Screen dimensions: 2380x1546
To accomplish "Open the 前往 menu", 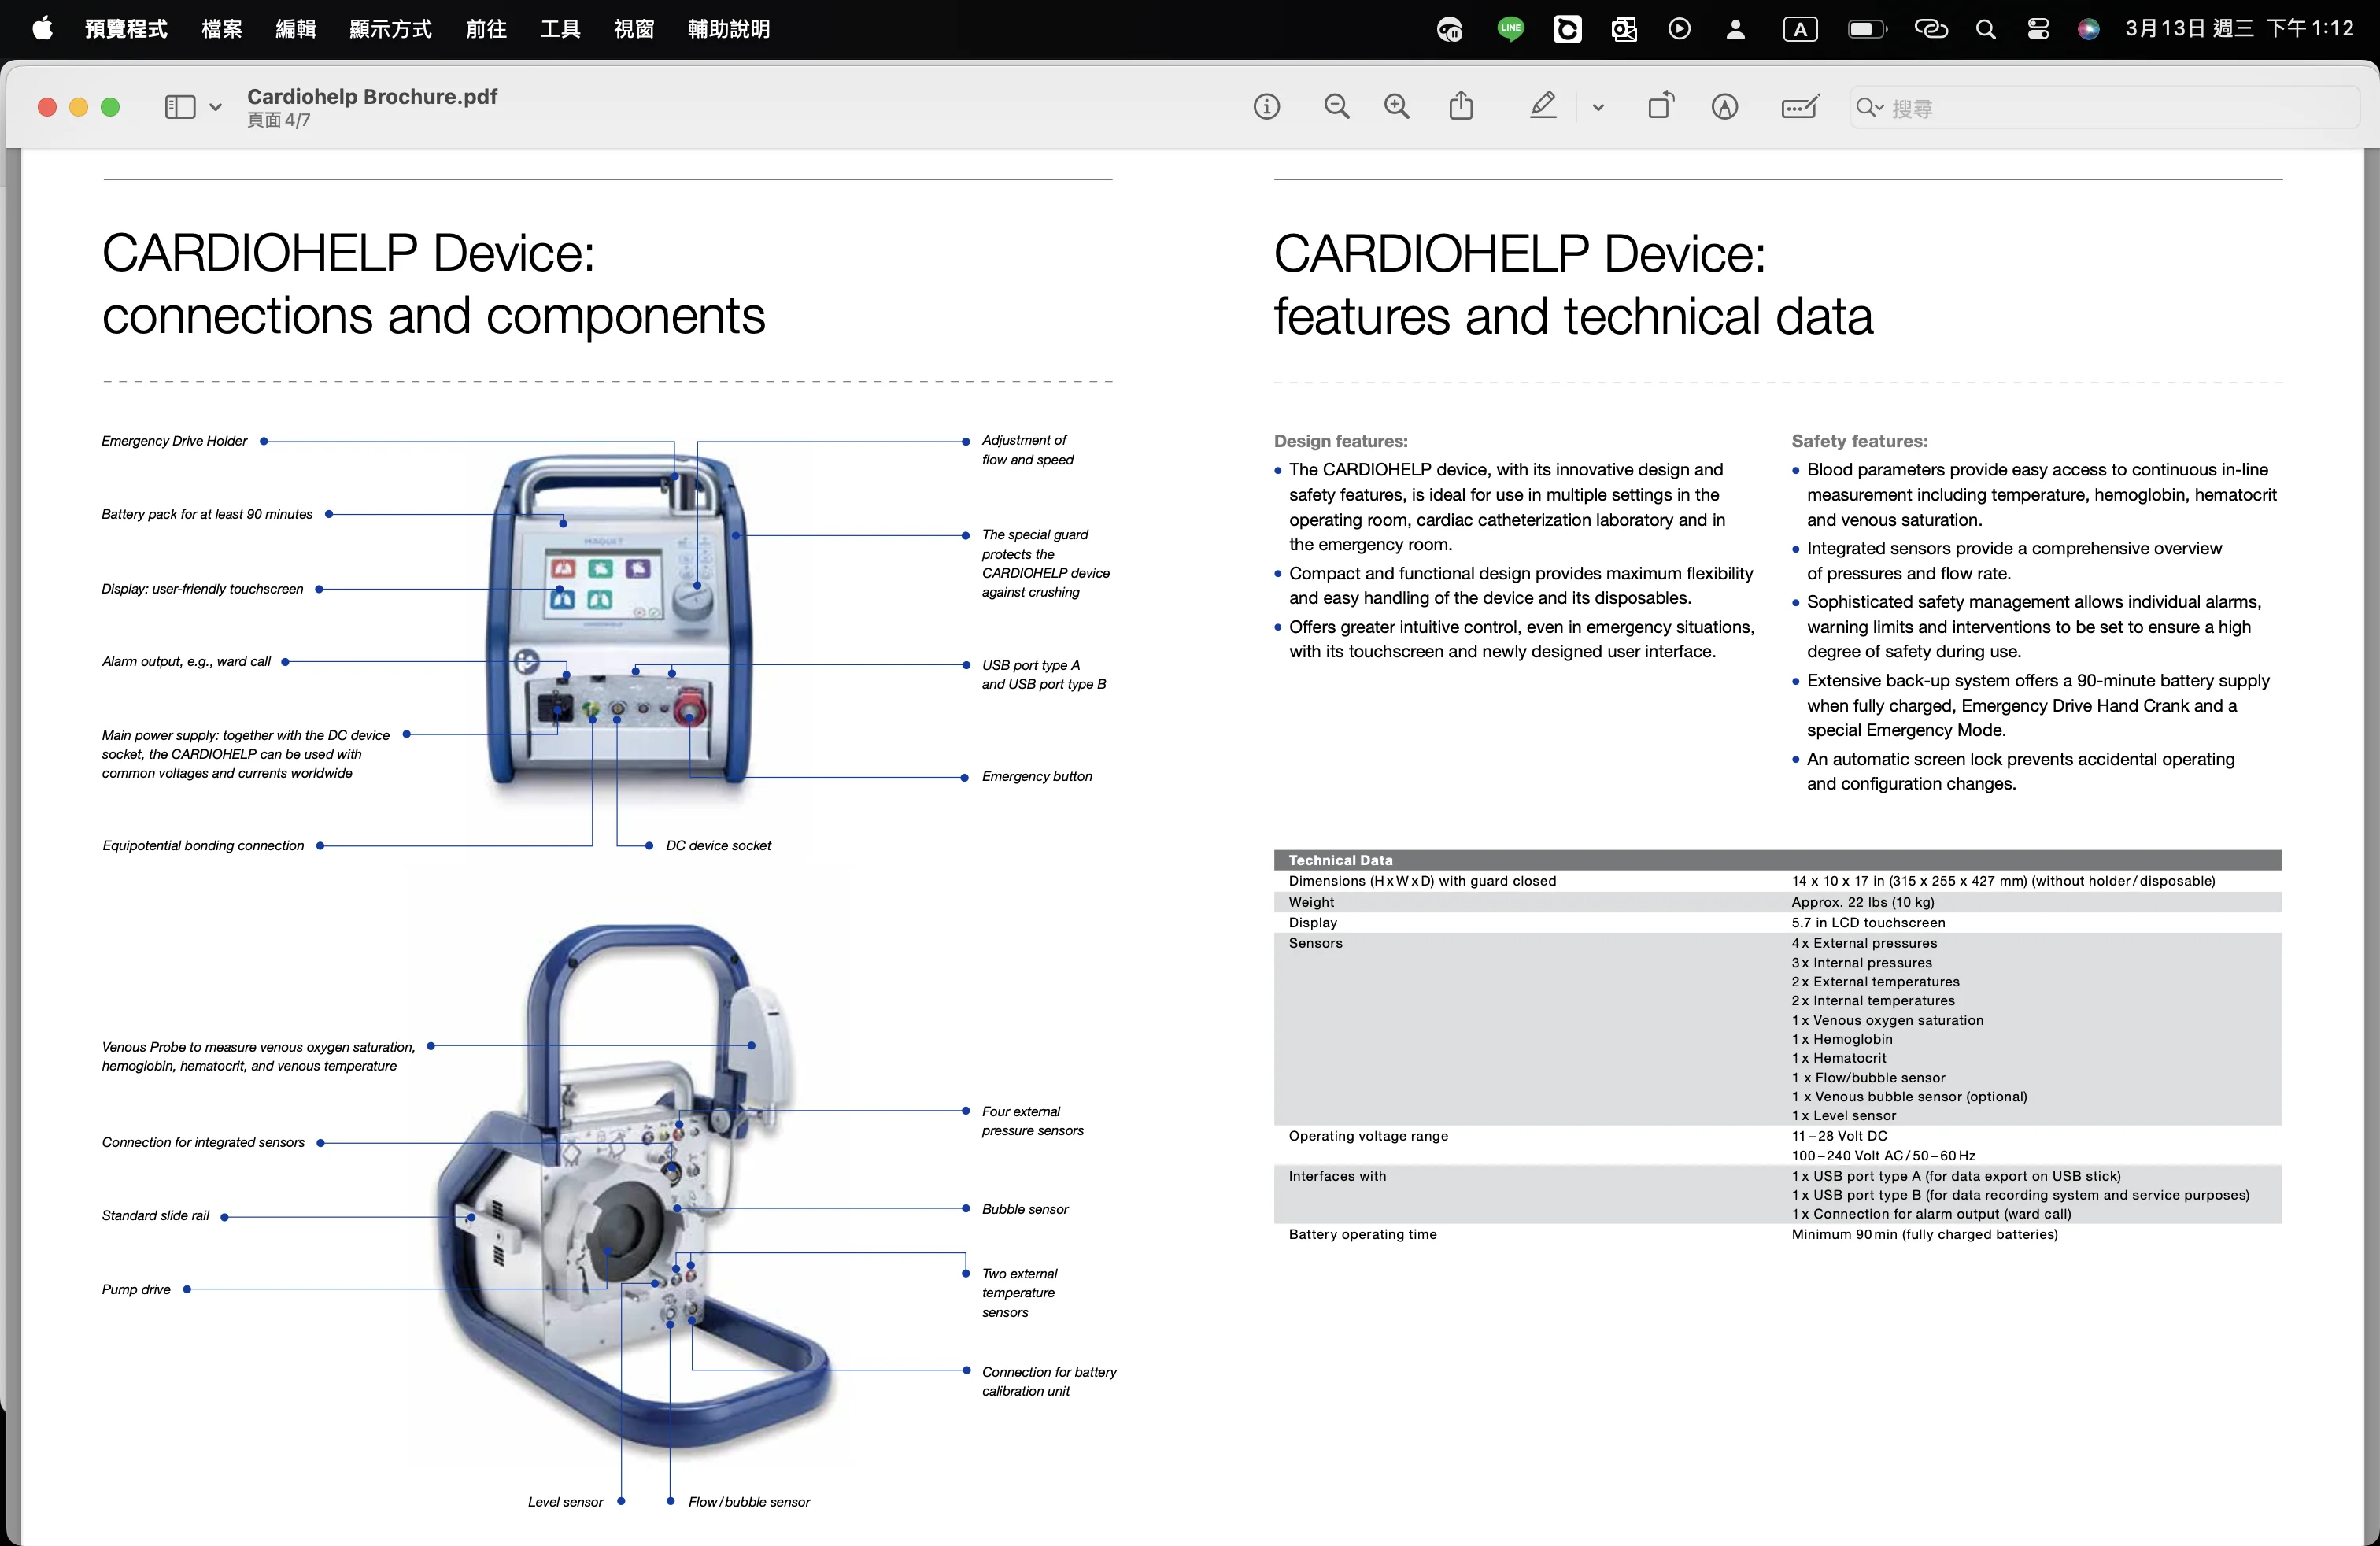I will [486, 29].
